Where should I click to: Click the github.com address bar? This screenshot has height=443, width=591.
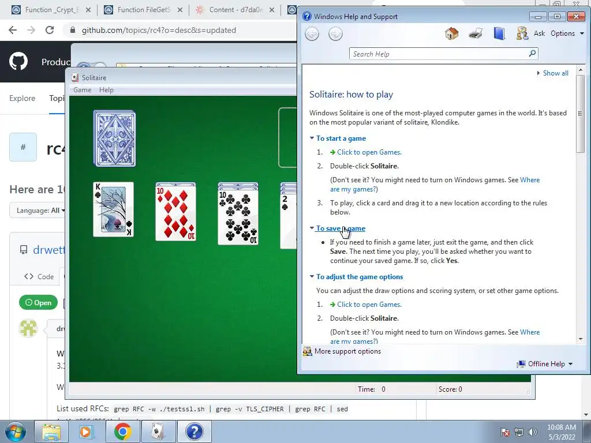(159, 30)
